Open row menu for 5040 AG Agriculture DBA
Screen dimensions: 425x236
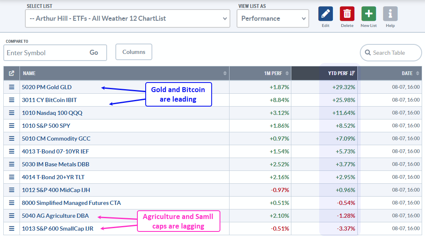tap(12, 216)
